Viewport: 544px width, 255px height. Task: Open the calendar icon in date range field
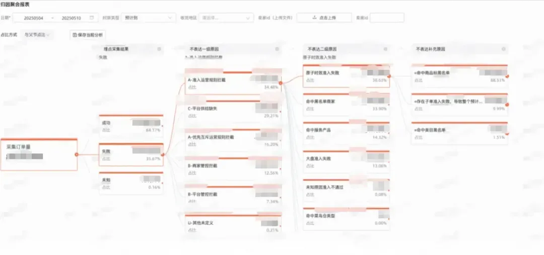pyautogui.click(x=92, y=18)
